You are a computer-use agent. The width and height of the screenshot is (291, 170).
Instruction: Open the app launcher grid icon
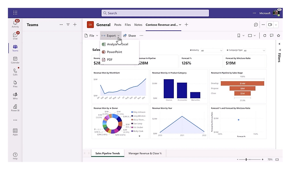15,12
